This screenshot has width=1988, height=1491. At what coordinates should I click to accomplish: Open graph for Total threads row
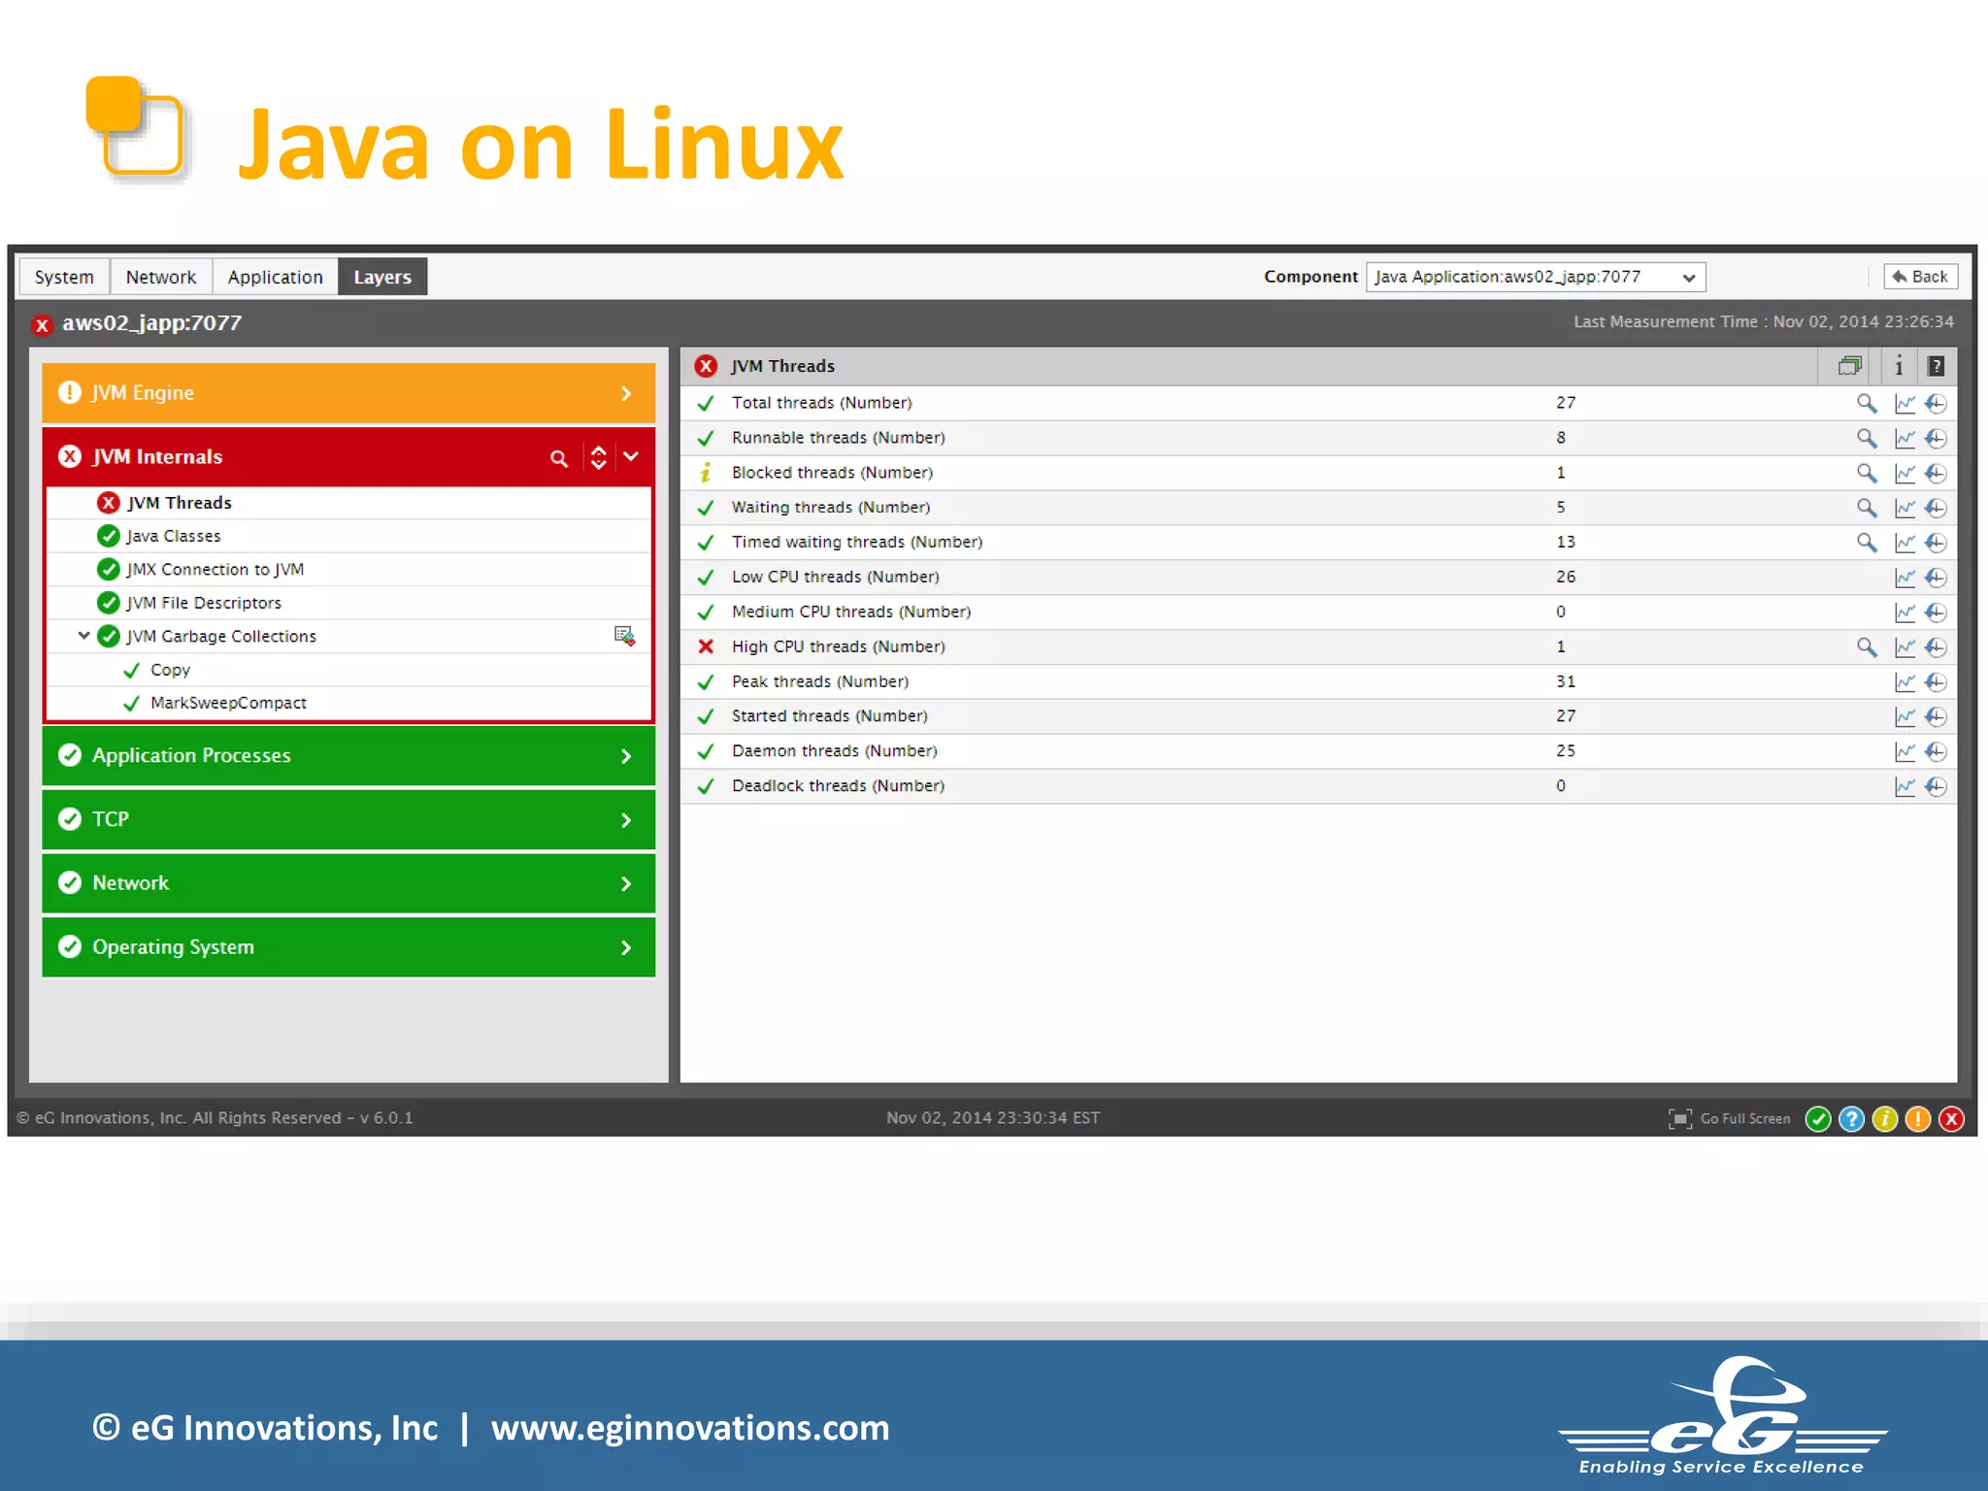click(1905, 403)
